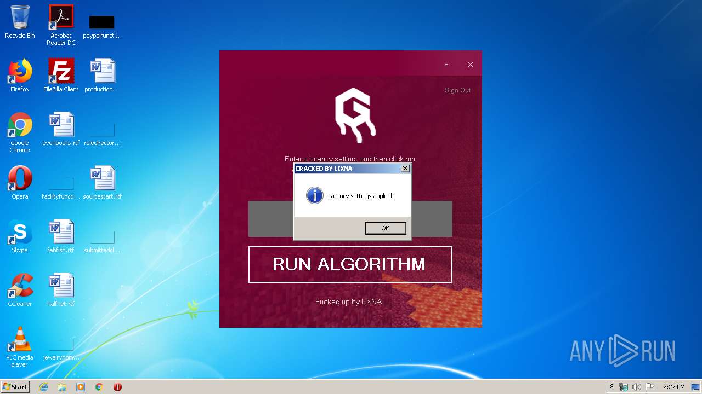Select the jewelryhom... desktop file
The height and width of the screenshot is (394, 702).
(61, 350)
